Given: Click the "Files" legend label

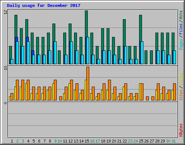Looking at the screenshot, I should coord(181,29).
